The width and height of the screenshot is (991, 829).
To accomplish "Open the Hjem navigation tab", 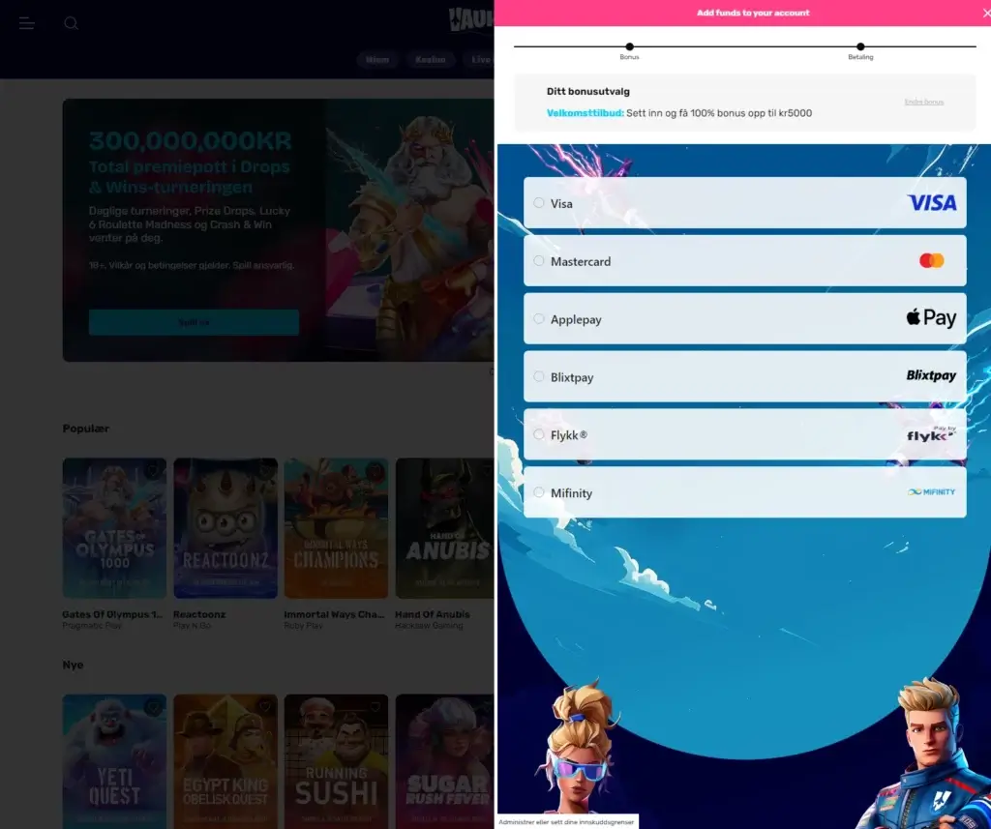I will [x=377, y=59].
